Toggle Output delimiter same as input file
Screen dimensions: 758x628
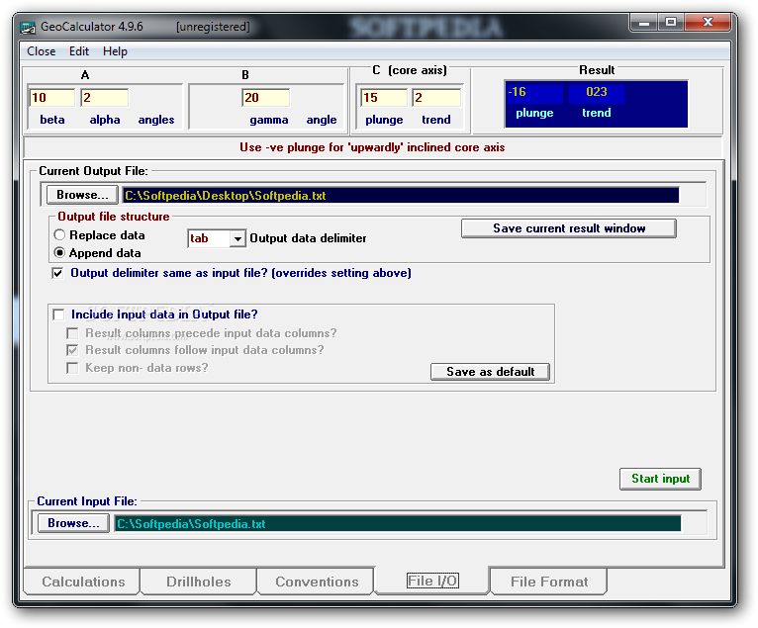coord(58,273)
